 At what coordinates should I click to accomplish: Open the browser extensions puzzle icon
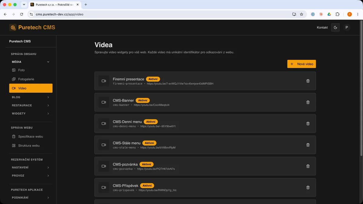pos(338,14)
